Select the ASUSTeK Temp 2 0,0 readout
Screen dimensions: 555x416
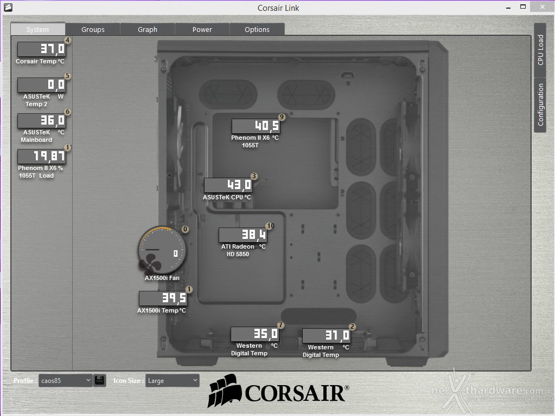42,85
